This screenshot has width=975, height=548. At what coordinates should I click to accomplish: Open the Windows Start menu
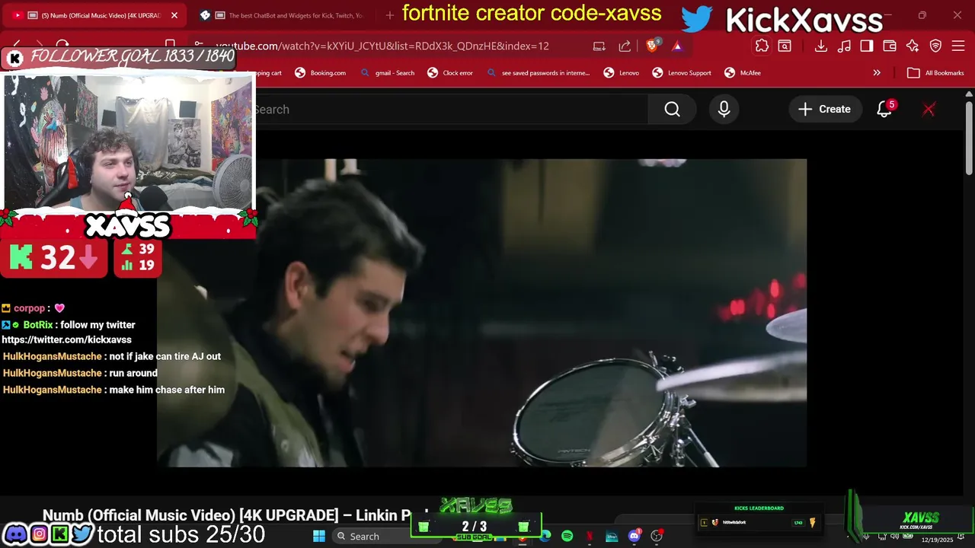tap(319, 537)
